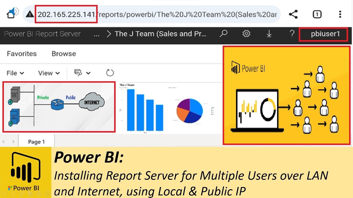Image resolution: width=353 pixels, height=198 pixels.
Task: Click the yellow Power BI sharing illustration
Action: [x=287, y=95]
